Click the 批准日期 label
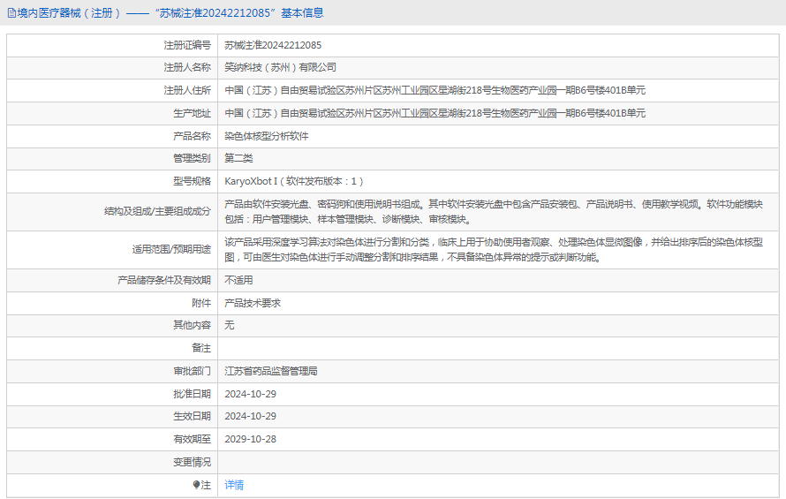The image size is (786, 499). pyautogui.click(x=192, y=394)
